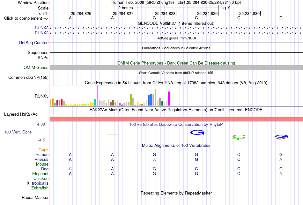303x205 pixels.
Task: Click the 'RefSeq genes from NCBI' title
Action: pyautogui.click(x=176, y=38)
